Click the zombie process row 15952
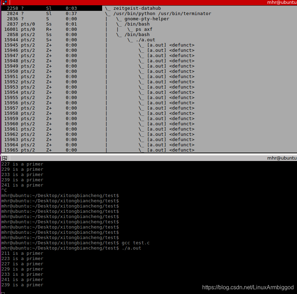The width and height of the screenshot is (297, 294). (99, 82)
